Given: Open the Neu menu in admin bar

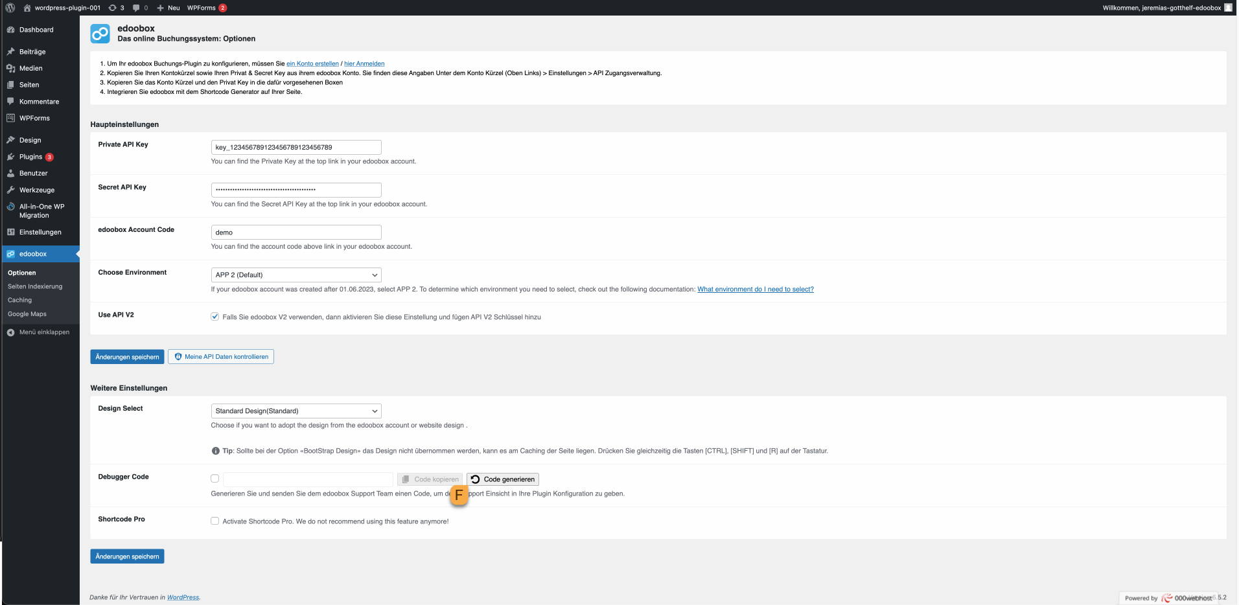Looking at the screenshot, I should tap(168, 8).
